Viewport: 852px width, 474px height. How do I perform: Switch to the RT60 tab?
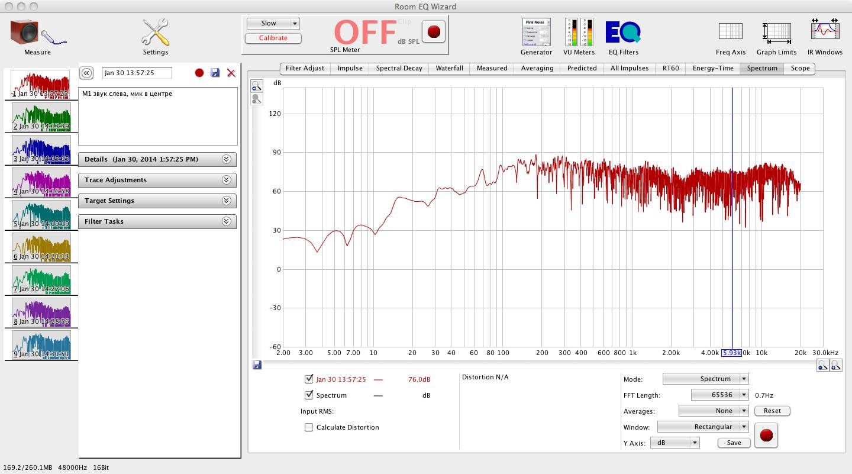click(x=670, y=68)
